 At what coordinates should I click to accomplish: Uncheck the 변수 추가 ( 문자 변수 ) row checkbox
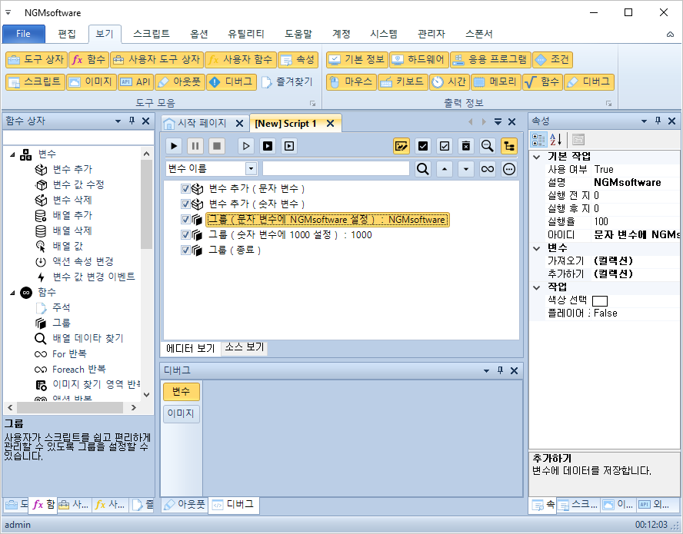click(x=185, y=188)
